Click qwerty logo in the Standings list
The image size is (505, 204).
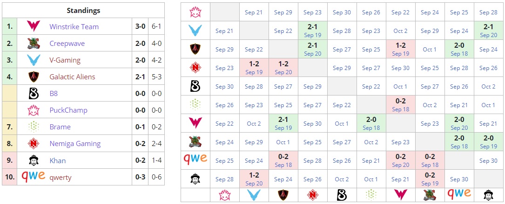click(x=33, y=177)
